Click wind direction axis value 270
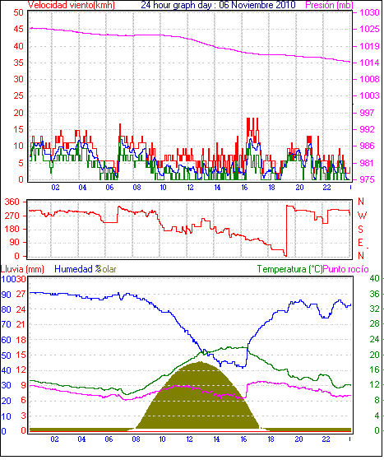The height and width of the screenshot is (460, 384). click(x=12, y=216)
